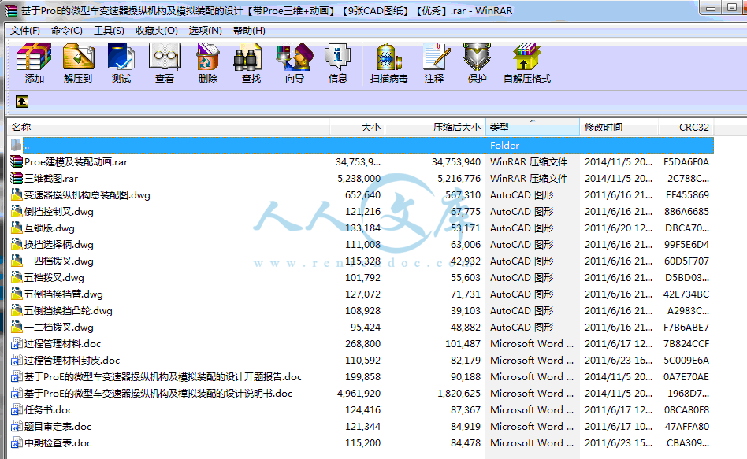This screenshot has width=747, height=459.
Task: Select file 五倒挡换挡凸轮.dwg
Action: coord(68,311)
